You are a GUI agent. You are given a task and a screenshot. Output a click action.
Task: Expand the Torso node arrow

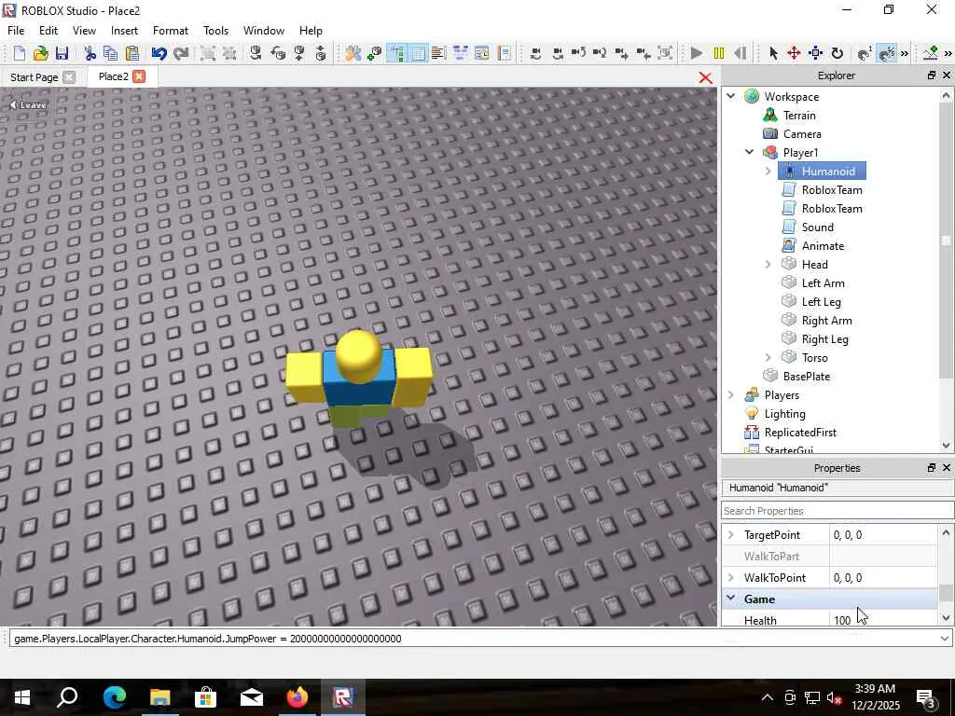point(768,357)
